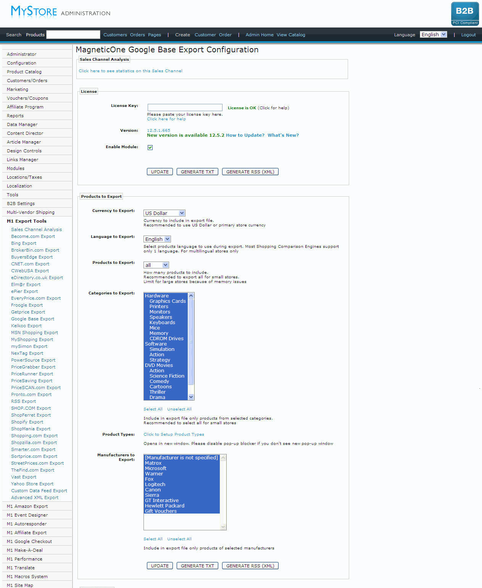Open the 'How to Update?' link
This screenshot has height=588, width=482.
point(245,135)
